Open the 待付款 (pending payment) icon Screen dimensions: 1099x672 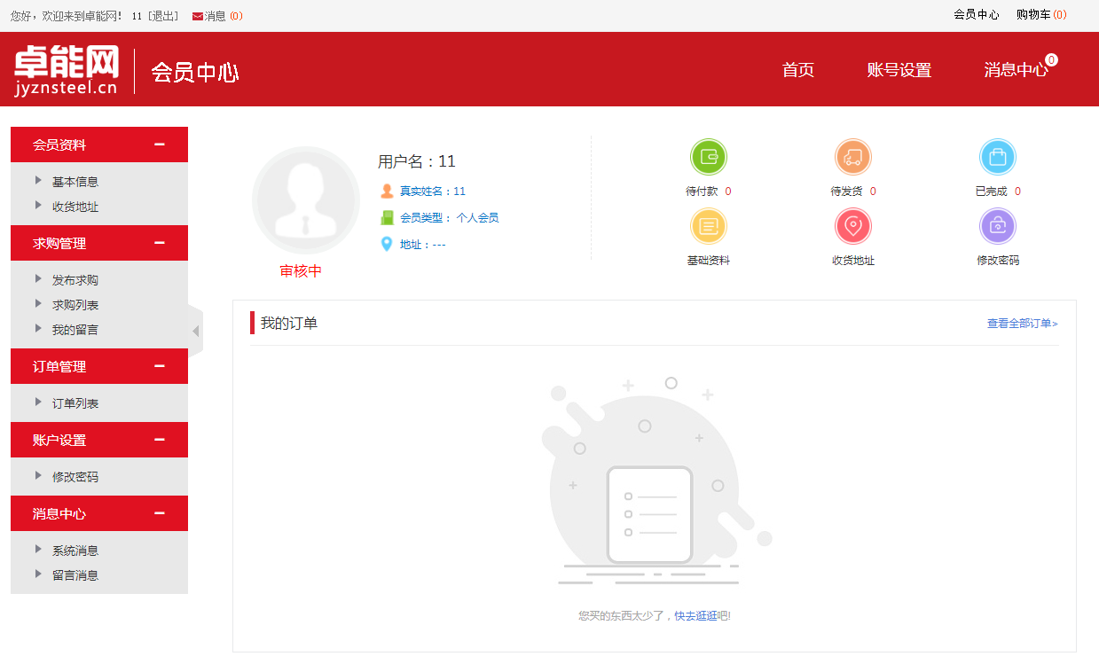(708, 157)
